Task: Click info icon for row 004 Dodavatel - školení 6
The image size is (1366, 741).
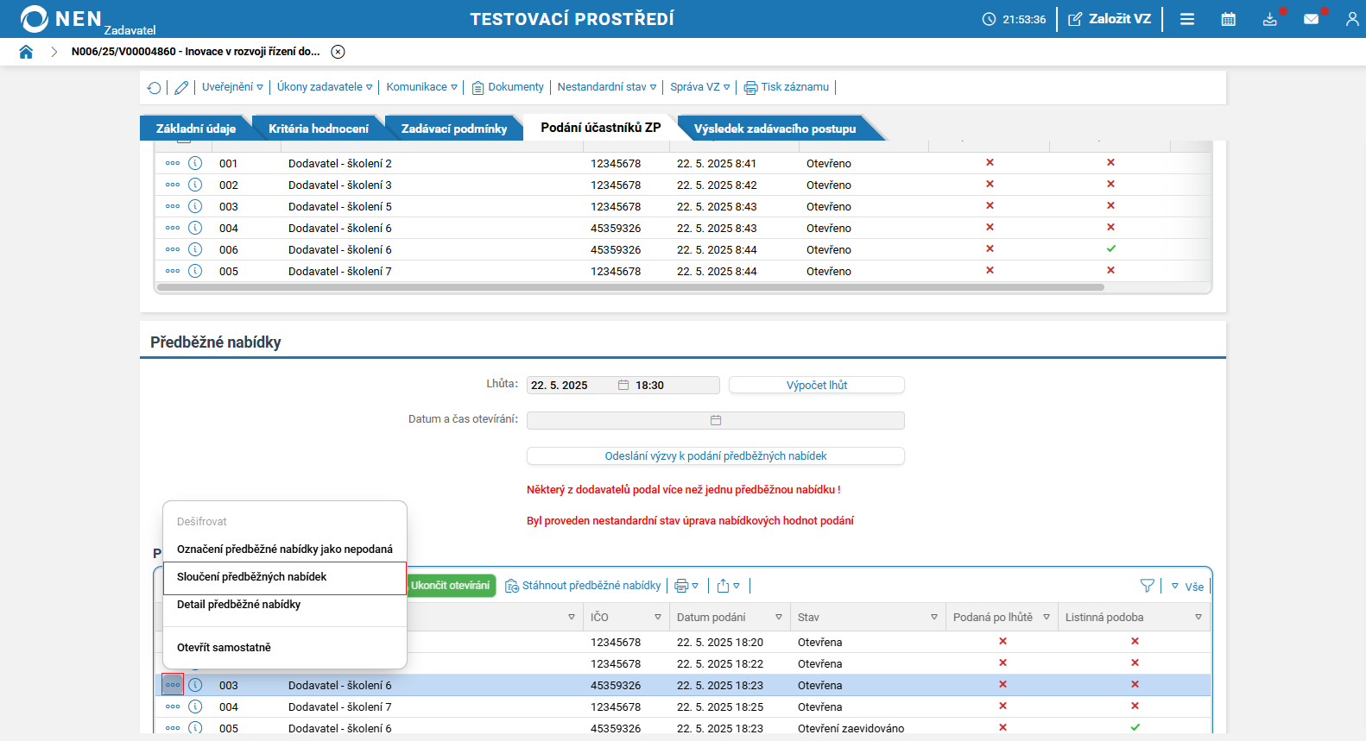Action: (195, 228)
